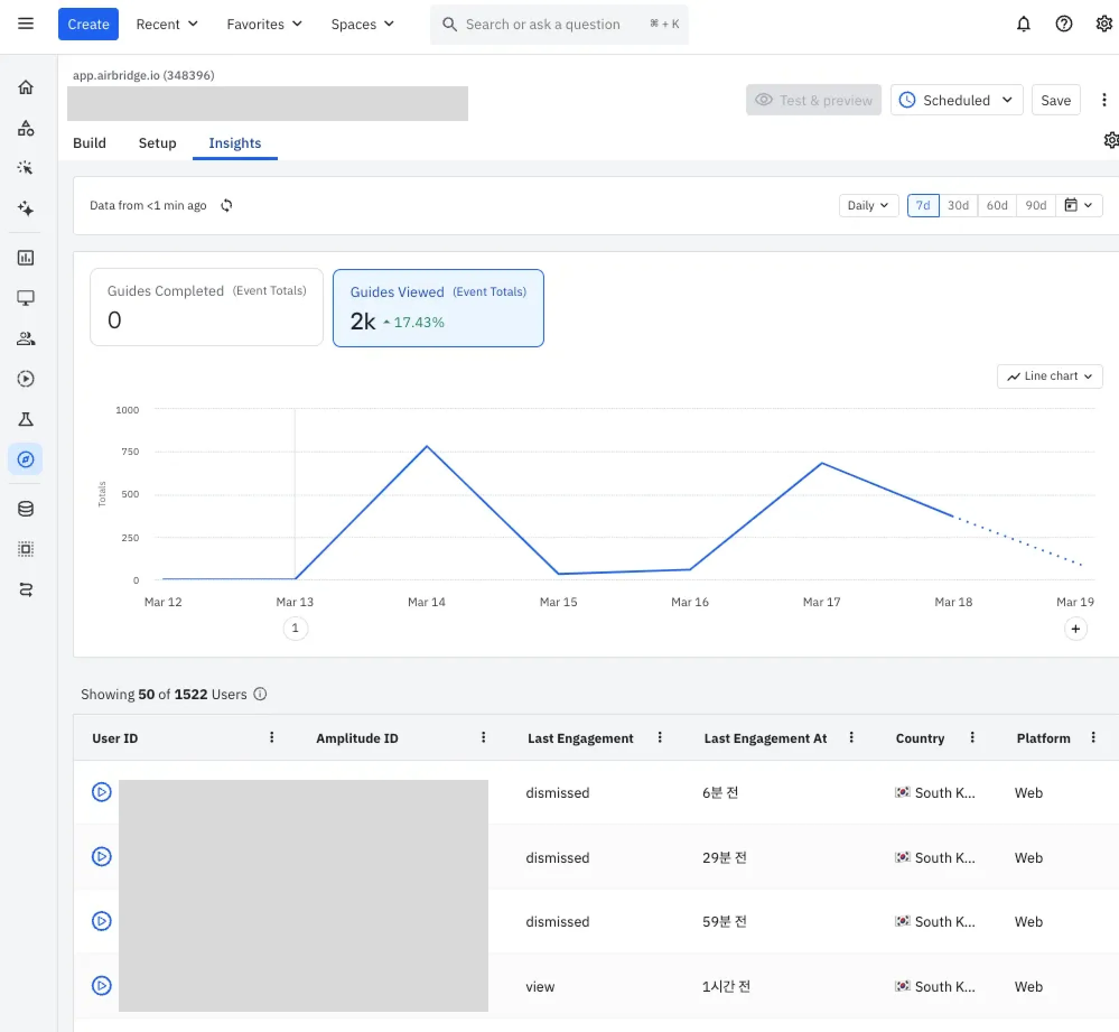Open the Line chart type dropdown

[1050, 376]
